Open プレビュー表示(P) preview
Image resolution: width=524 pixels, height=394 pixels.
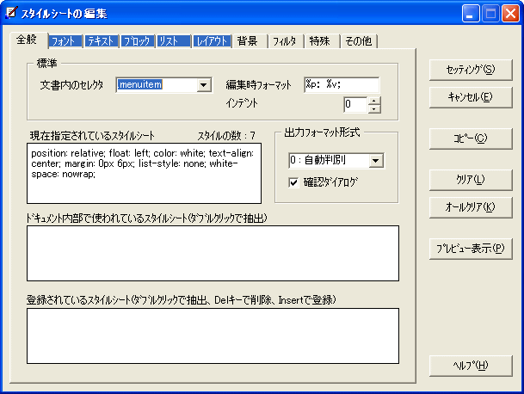point(471,249)
